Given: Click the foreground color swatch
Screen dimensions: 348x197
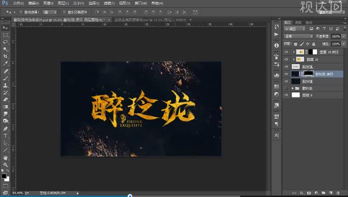Looking at the screenshot, I should (x=4, y=176).
